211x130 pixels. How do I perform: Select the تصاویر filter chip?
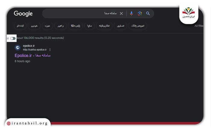click(x=121, y=26)
